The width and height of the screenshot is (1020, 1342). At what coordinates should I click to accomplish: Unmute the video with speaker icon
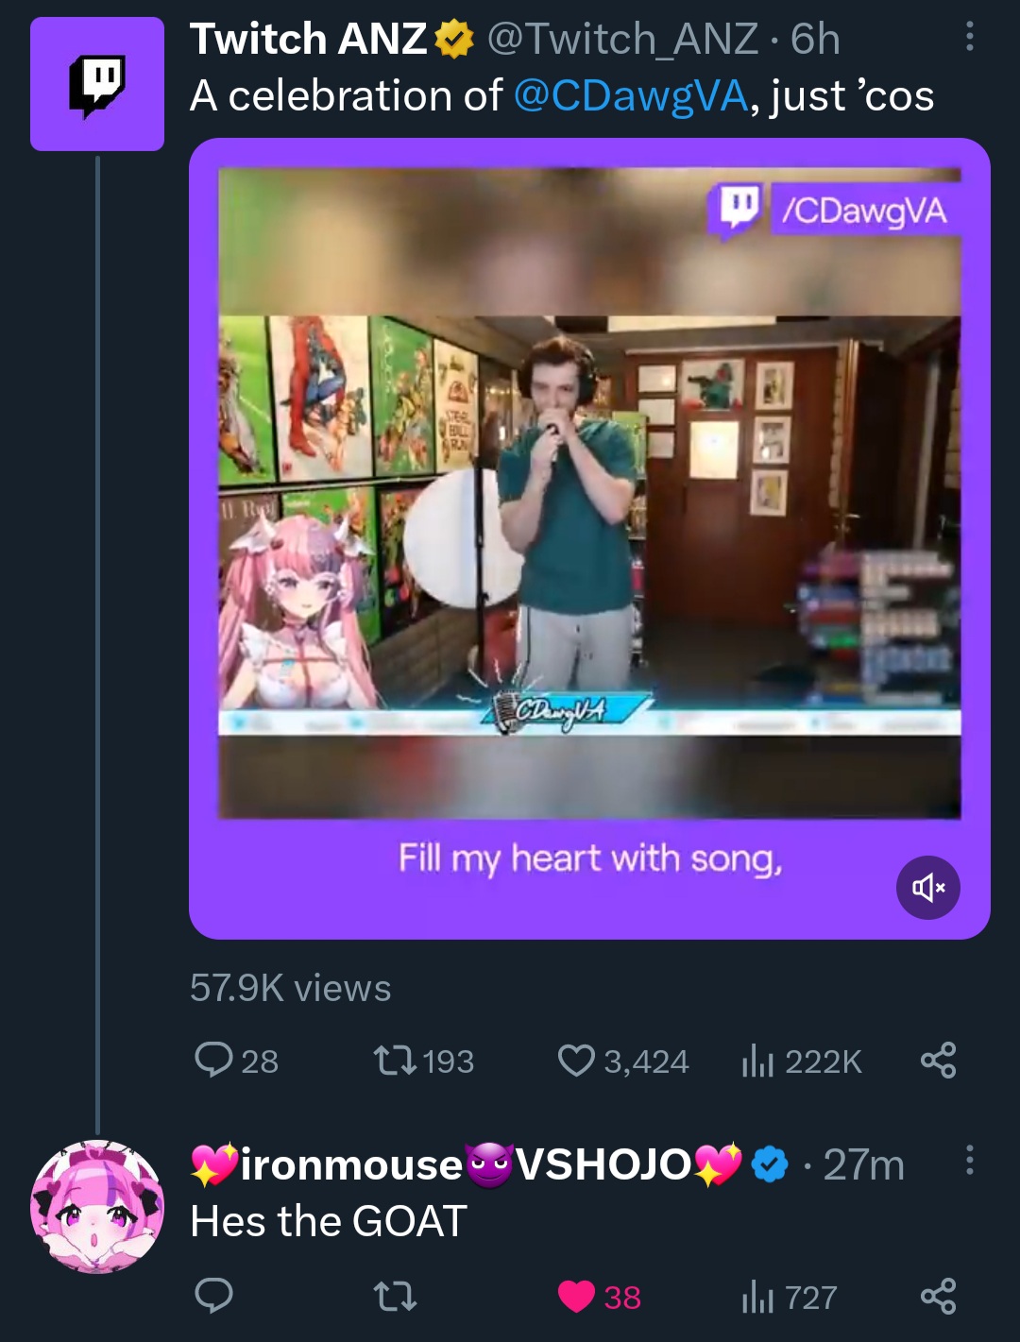tap(927, 888)
